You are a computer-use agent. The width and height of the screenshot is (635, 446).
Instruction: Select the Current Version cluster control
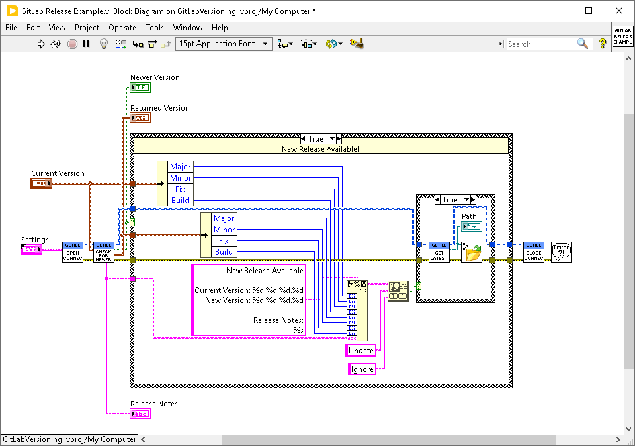41,183
